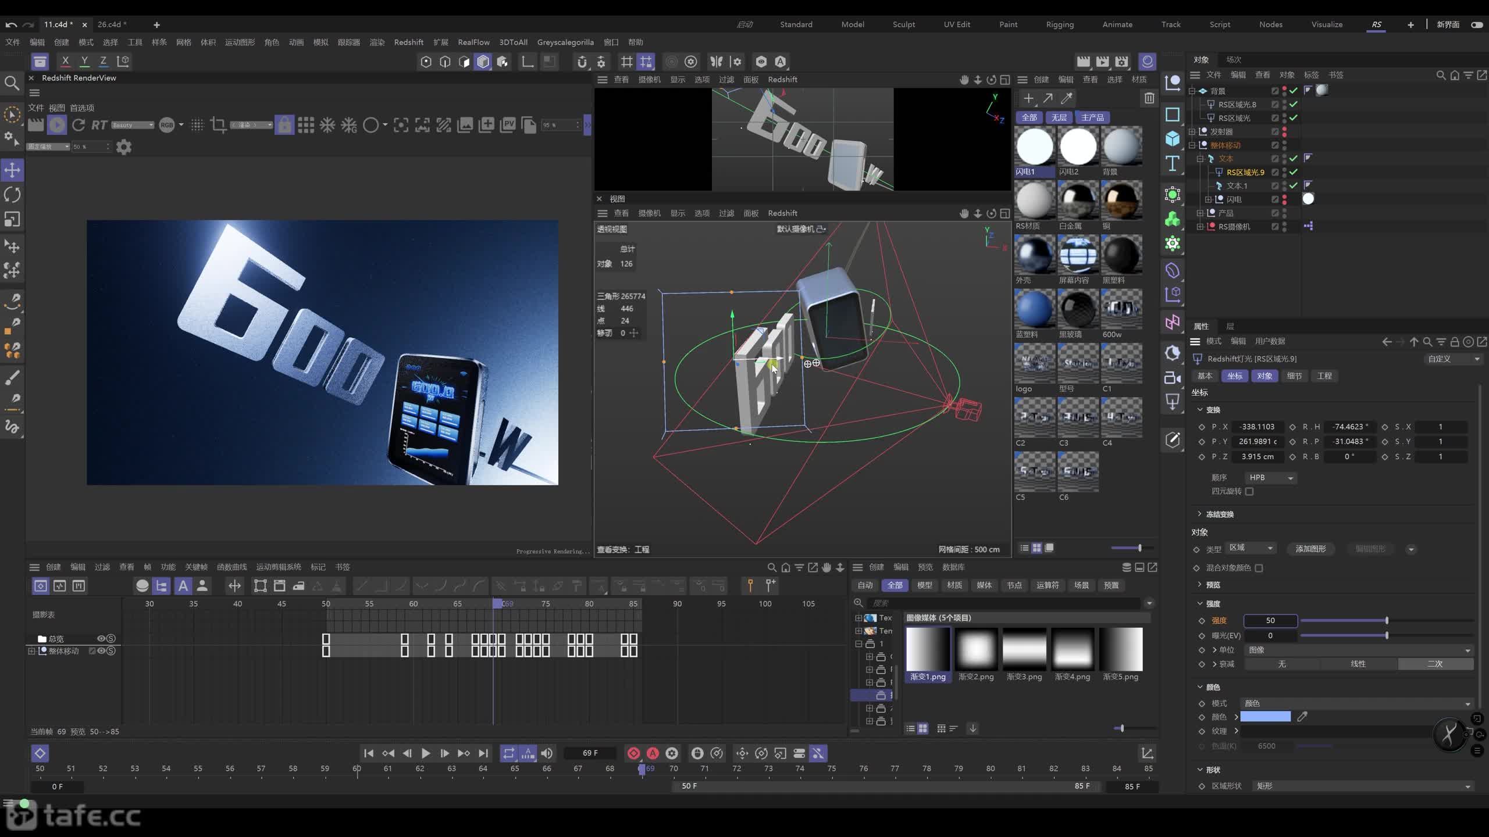Toggle the RenderView lock icon
Image resolution: width=1489 pixels, height=837 pixels.
[x=284, y=125]
